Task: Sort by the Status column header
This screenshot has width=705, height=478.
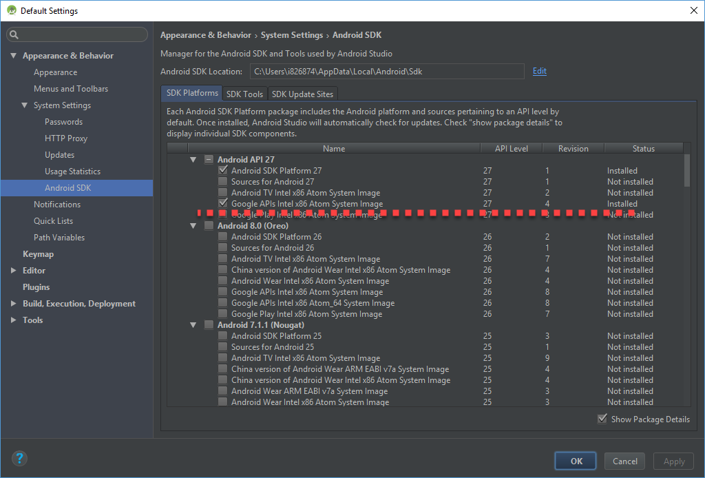Action: coord(644,148)
